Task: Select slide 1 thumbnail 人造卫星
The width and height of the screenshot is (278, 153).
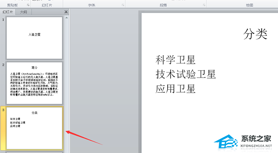Action: pos(35,38)
